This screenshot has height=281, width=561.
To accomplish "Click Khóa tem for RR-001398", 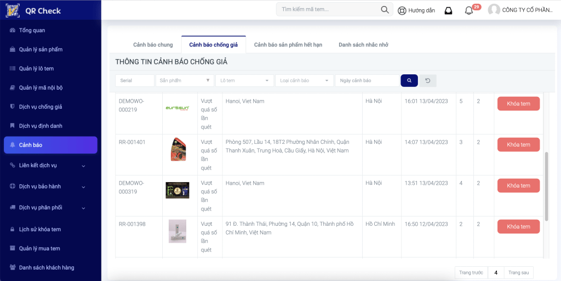I will point(518,227).
